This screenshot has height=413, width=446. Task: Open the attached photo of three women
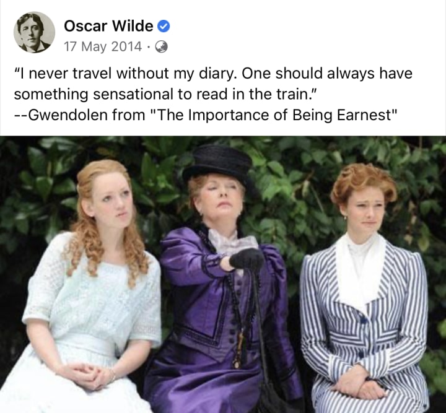223,274
